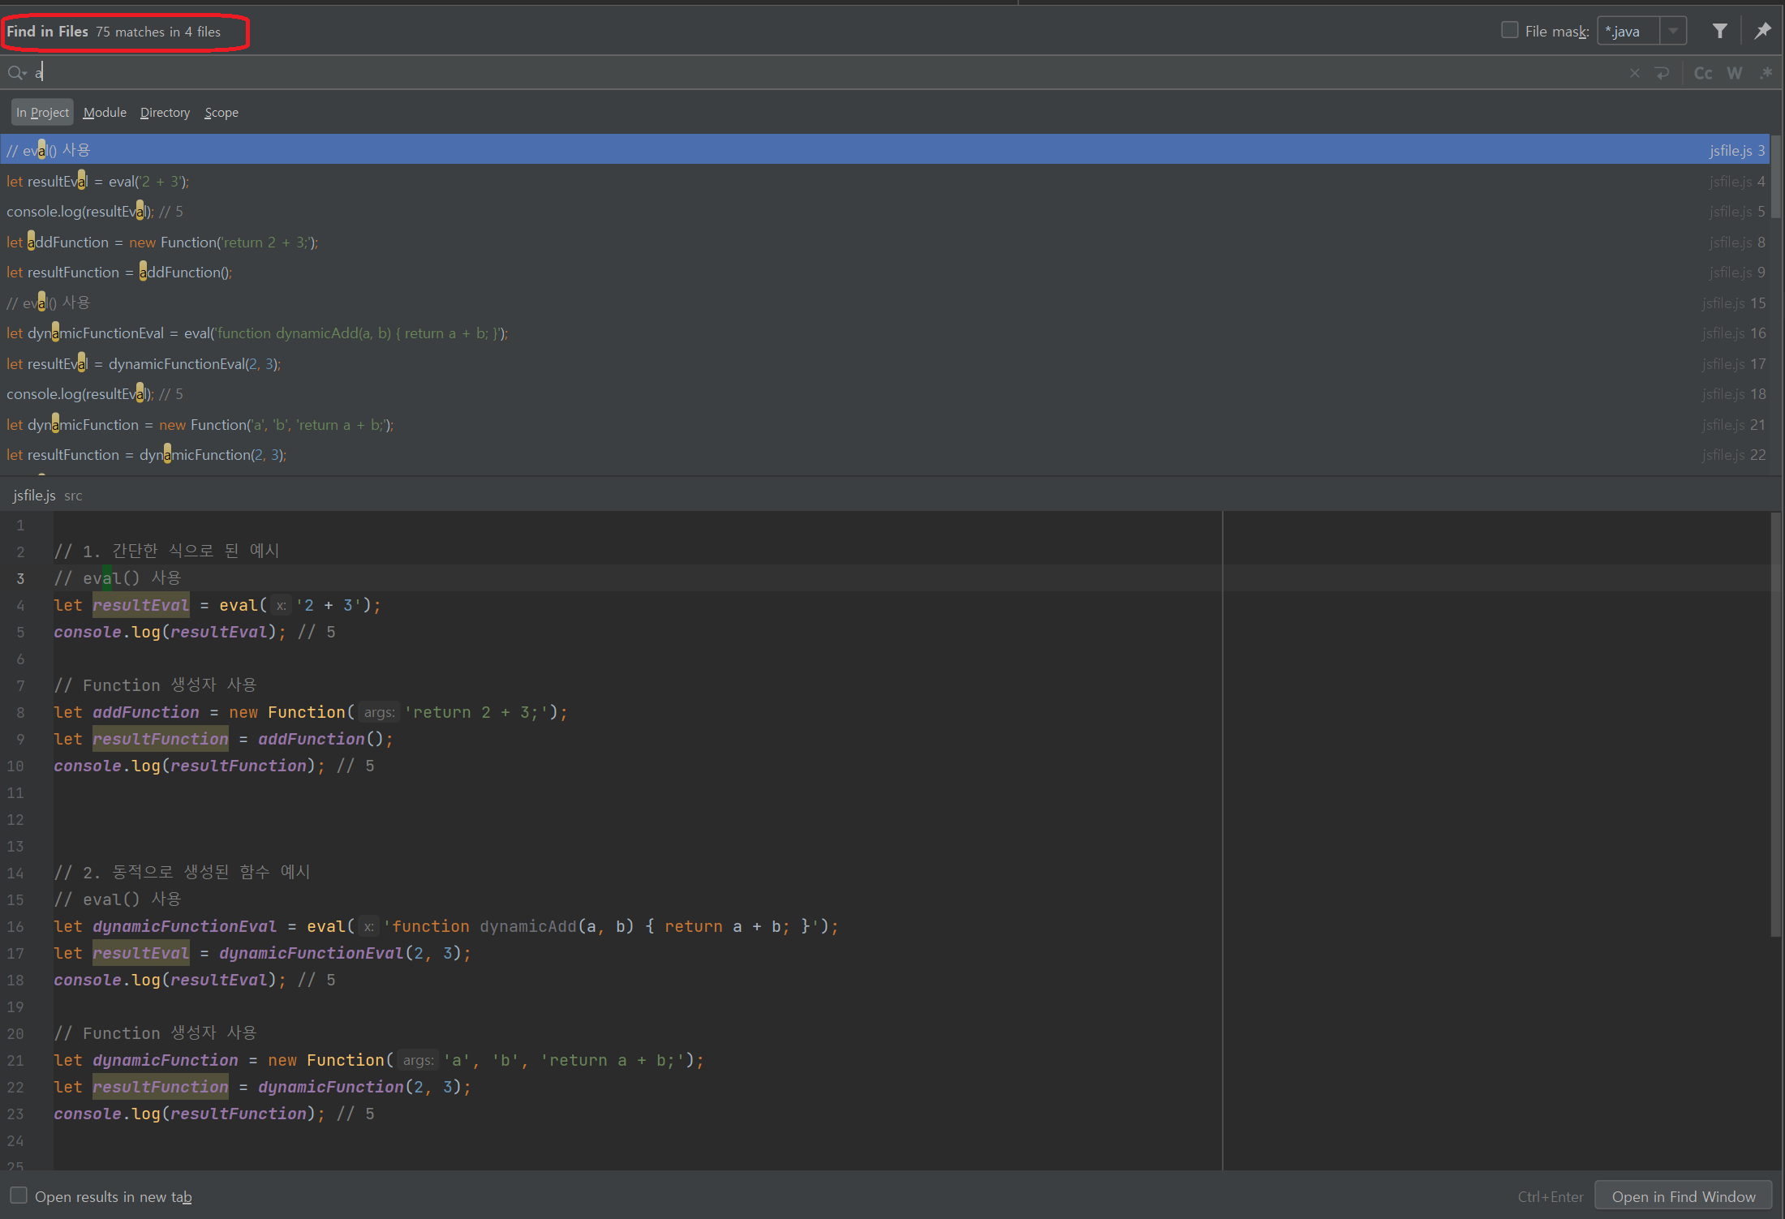The height and width of the screenshot is (1219, 1785).
Task: Select result '// eval() 사용' jsfile.js 3
Action: (884, 150)
